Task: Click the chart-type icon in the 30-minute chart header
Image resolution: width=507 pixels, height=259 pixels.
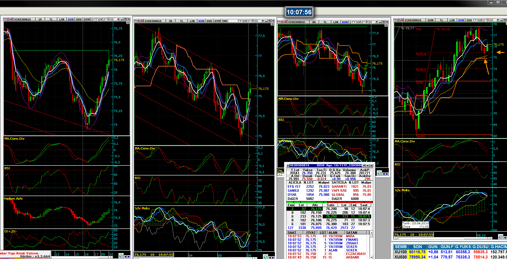Action: coord(141,21)
